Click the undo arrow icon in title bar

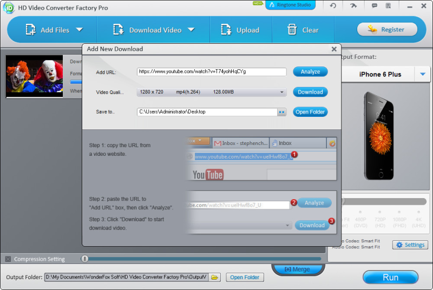tap(333, 5)
